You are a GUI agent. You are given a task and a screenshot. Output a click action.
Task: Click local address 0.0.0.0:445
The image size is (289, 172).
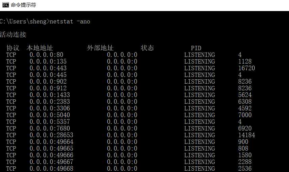click(x=48, y=75)
